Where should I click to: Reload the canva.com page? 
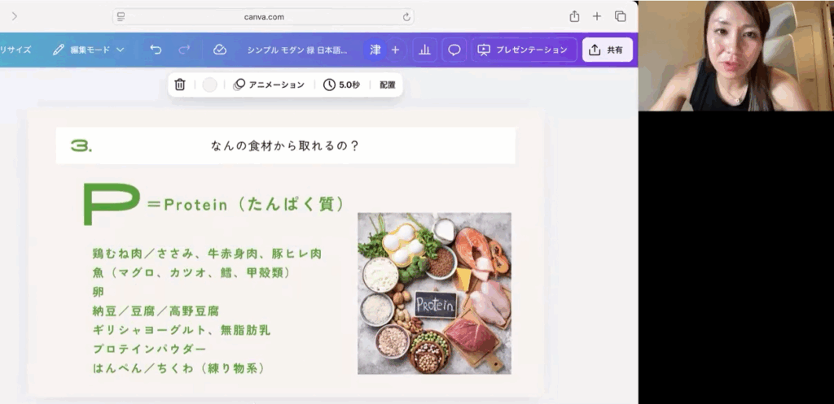(x=406, y=16)
